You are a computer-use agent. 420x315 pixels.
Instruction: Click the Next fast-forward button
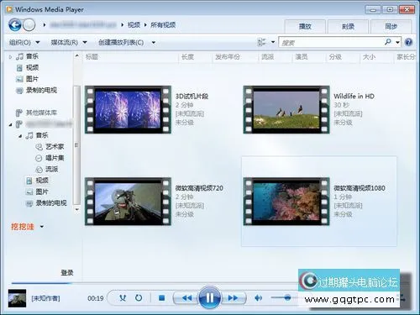point(233,298)
